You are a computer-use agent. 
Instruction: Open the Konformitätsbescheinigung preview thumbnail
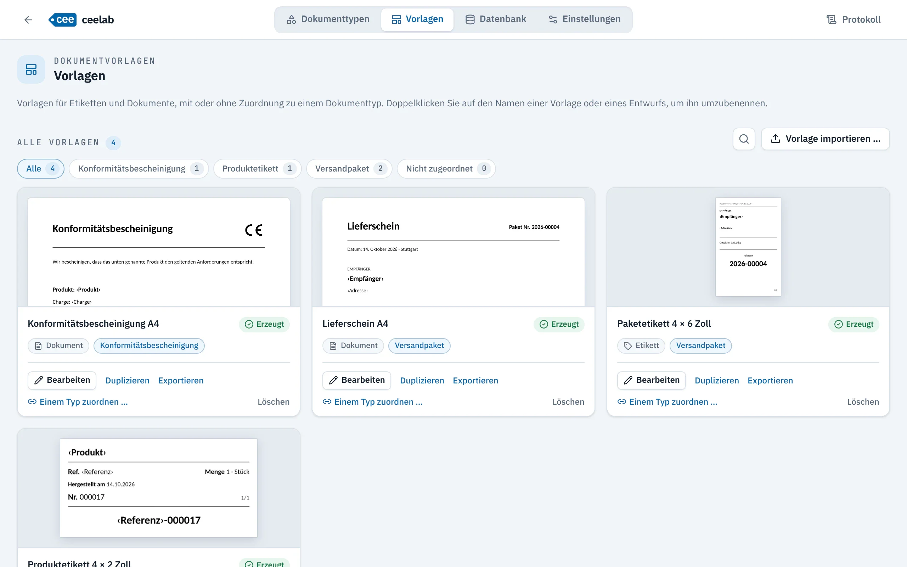(x=158, y=252)
